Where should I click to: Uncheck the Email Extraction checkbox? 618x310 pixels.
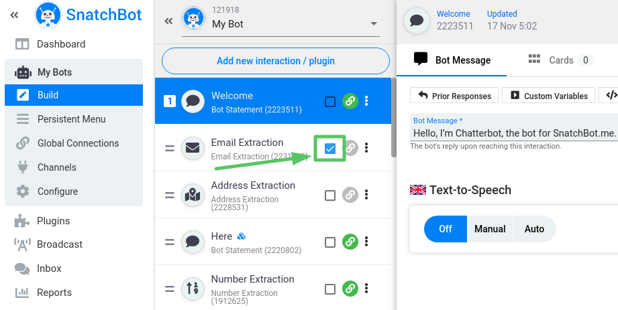click(330, 149)
